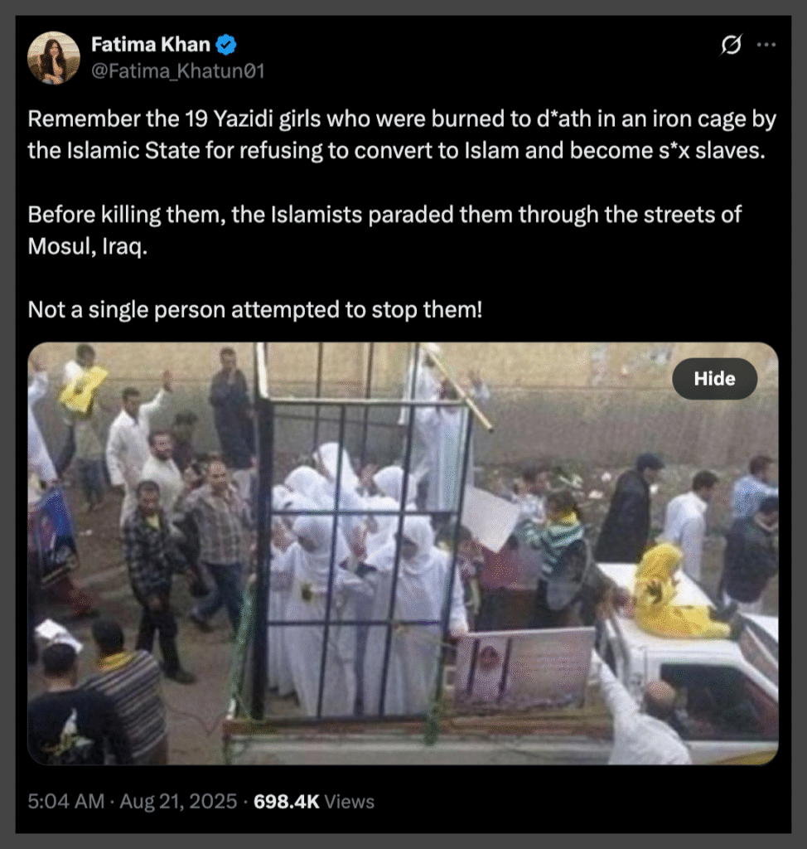
Task: Open the 698.4K view count
Action: [287, 801]
